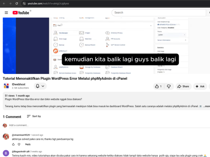The height and width of the screenshot is (157, 210).
Task: Click the '1 Comment' heading
Action: [12, 117]
